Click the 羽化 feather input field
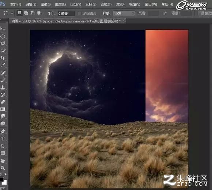Image resolution: width=212 pixels, height=190 pixels. tap(66, 14)
